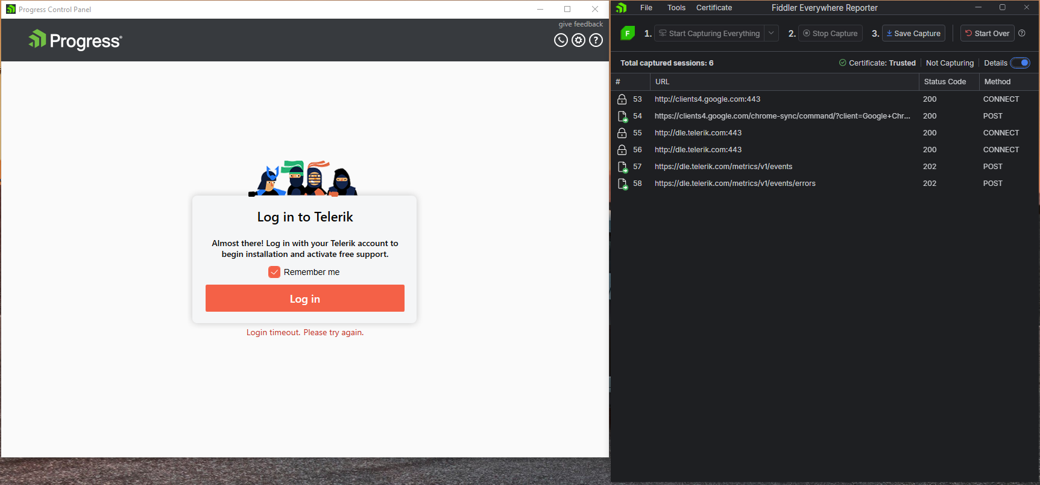
Task: Click the Progress logo
Action: pyautogui.click(x=75, y=40)
